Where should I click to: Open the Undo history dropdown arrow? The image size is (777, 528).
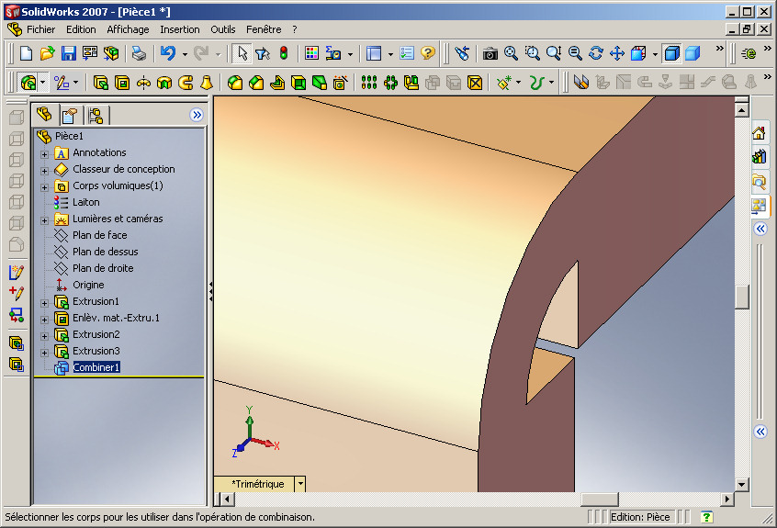point(185,54)
